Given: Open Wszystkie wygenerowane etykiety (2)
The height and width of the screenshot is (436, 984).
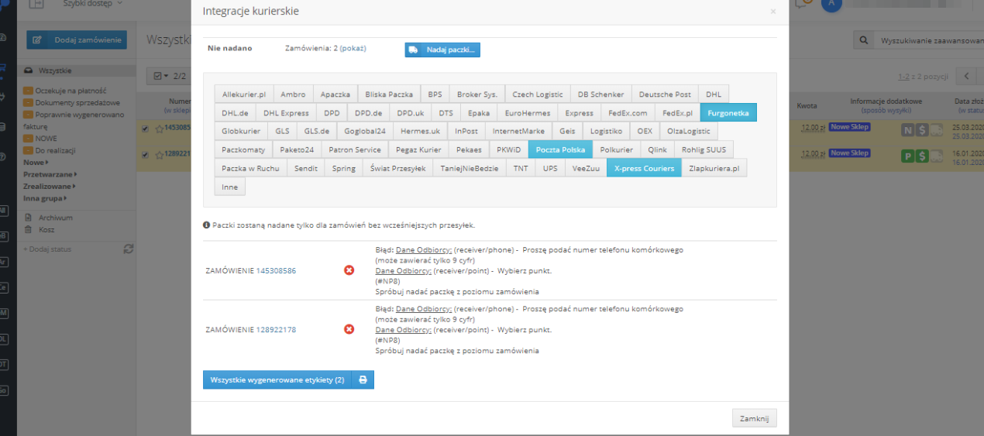Looking at the screenshot, I should (277, 380).
